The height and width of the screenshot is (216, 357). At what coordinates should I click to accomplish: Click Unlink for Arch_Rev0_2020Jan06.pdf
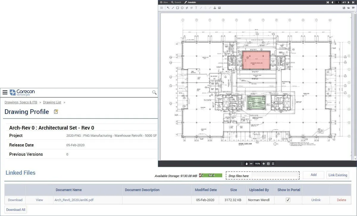tap(316, 200)
